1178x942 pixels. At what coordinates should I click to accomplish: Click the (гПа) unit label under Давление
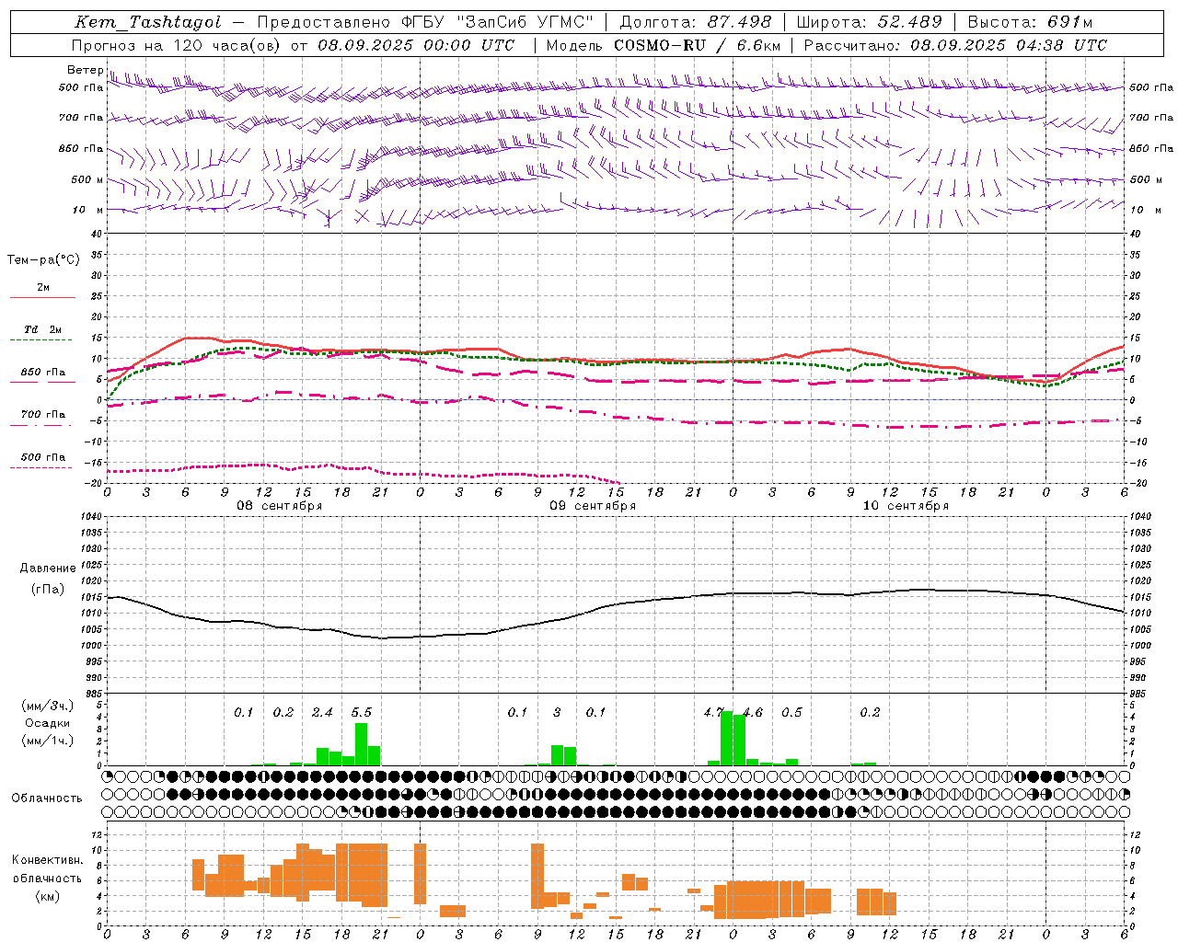click(x=48, y=590)
